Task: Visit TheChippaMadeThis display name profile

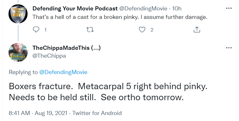Action: tap(66, 48)
